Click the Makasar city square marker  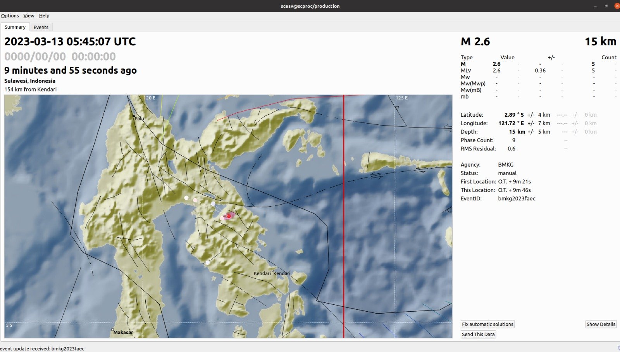[x=112, y=330]
